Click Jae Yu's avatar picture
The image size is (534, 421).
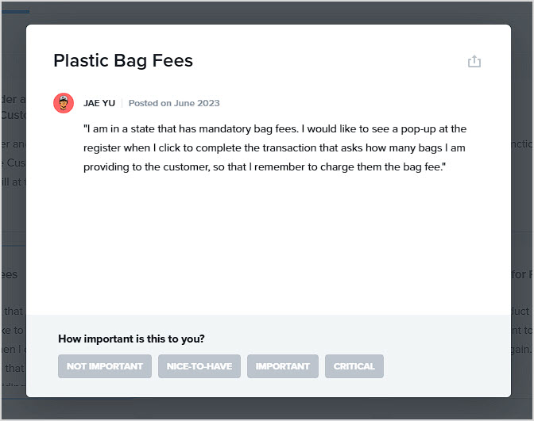pyautogui.click(x=64, y=103)
